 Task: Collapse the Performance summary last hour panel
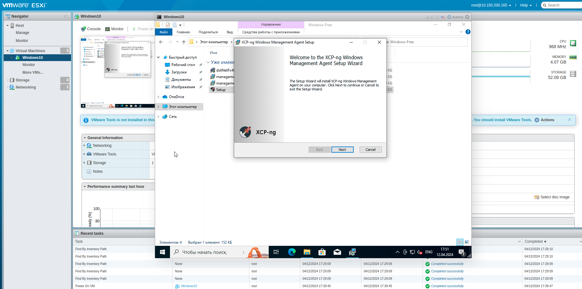point(85,187)
